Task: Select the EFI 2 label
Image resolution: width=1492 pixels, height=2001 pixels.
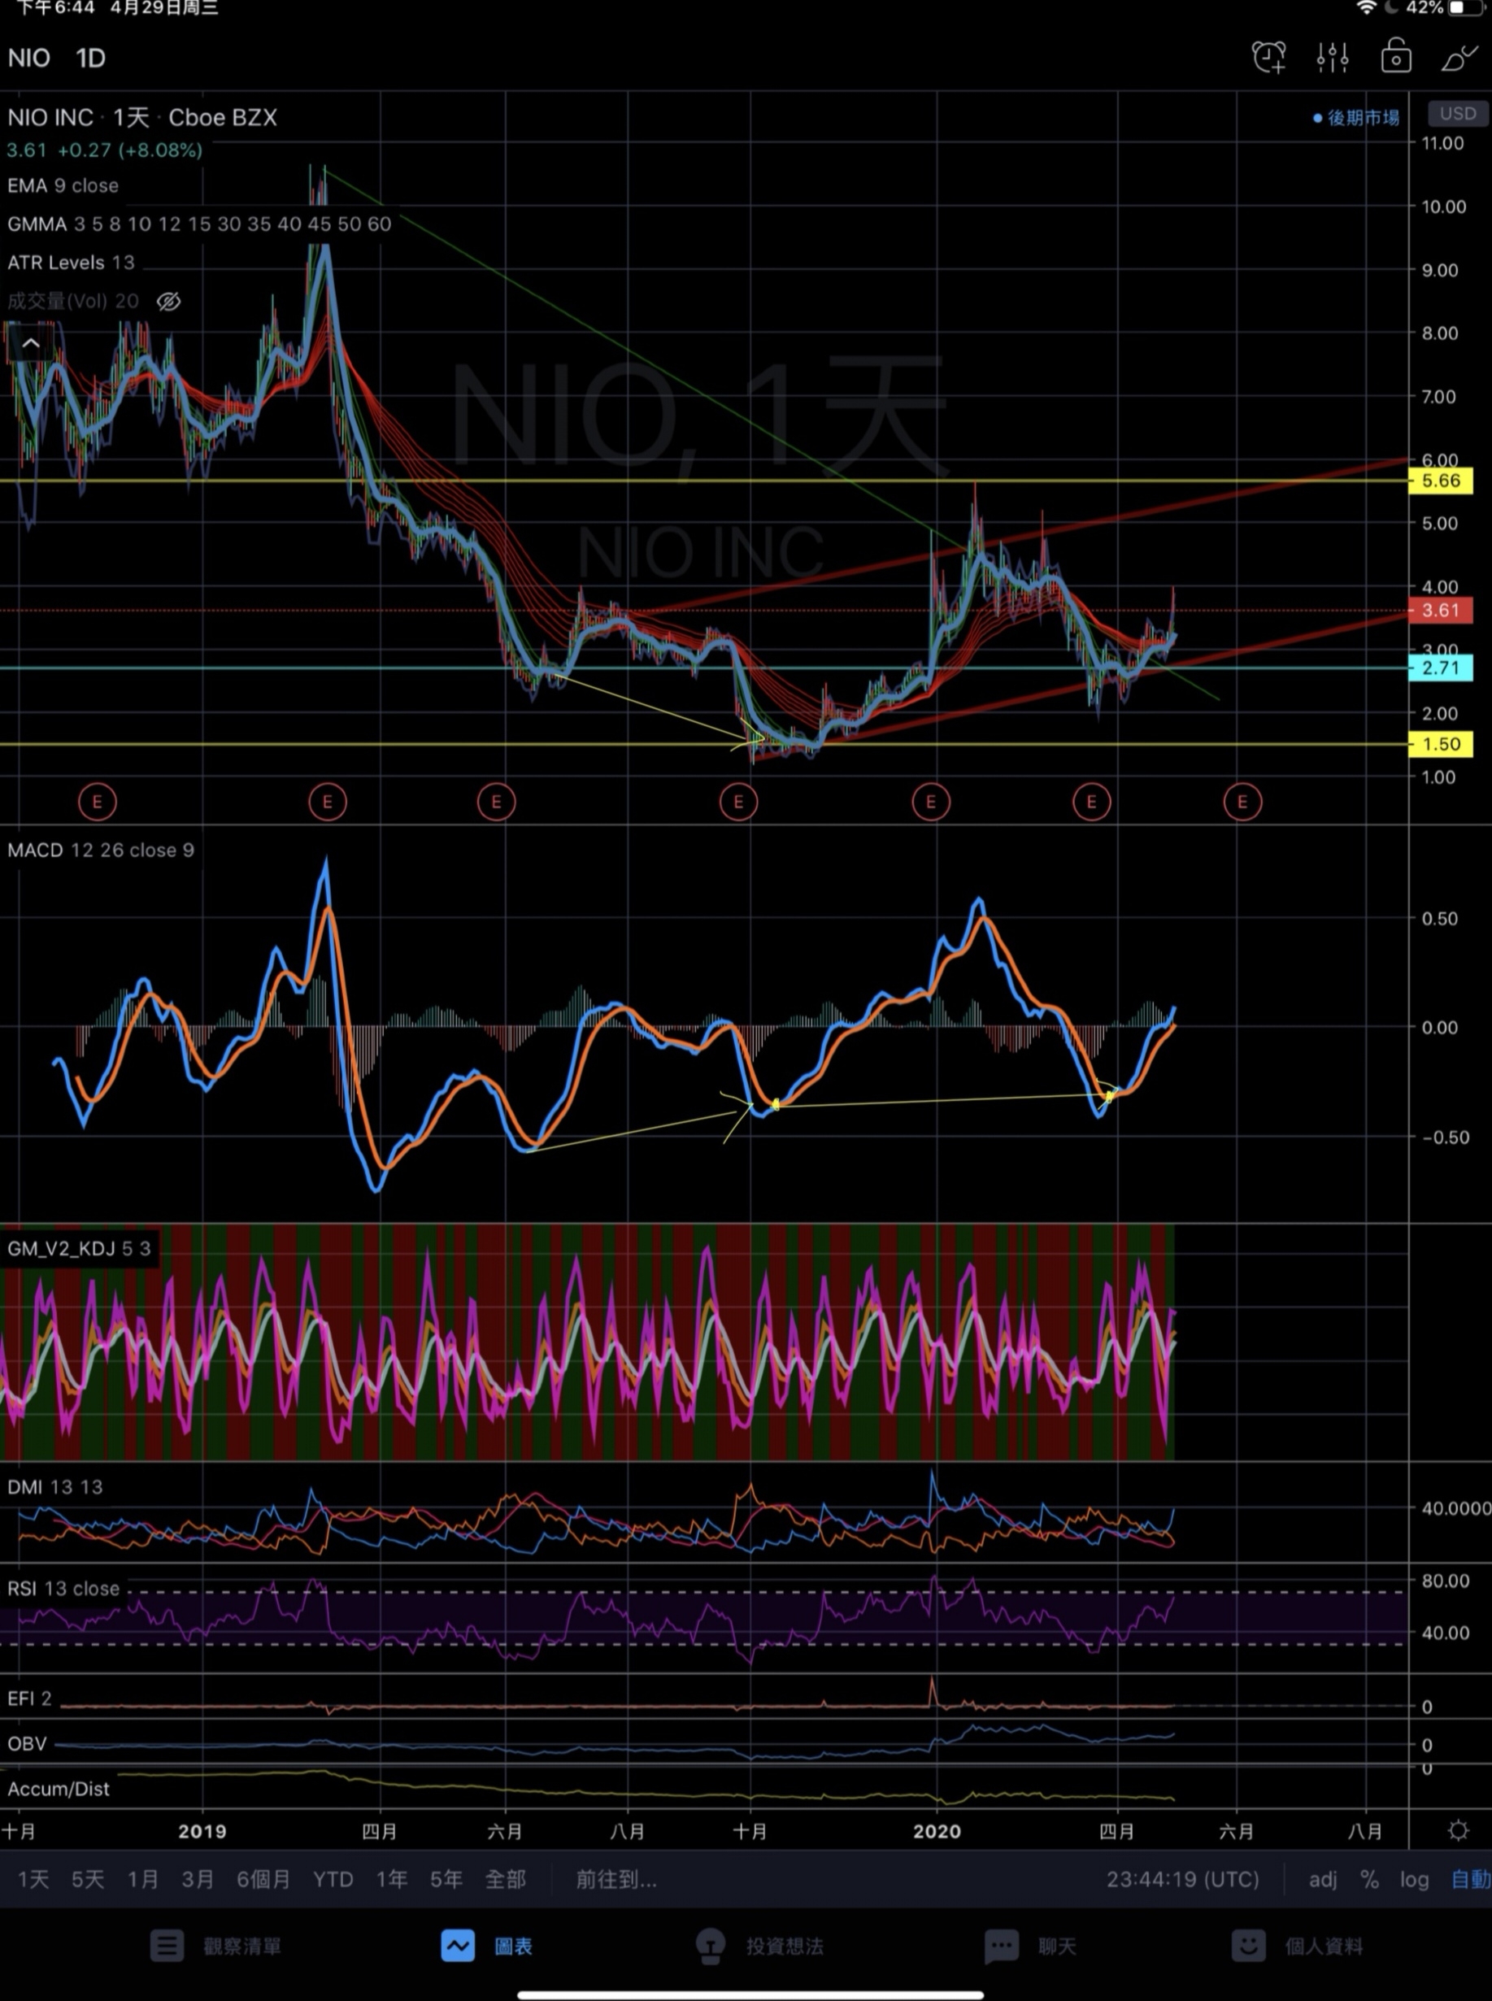Action: click(30, 1699)
